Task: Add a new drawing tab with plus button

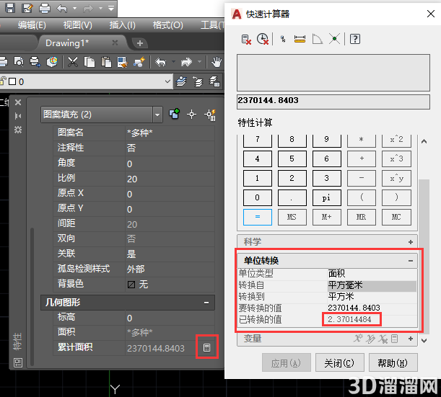Action: [x=140, y=43]
